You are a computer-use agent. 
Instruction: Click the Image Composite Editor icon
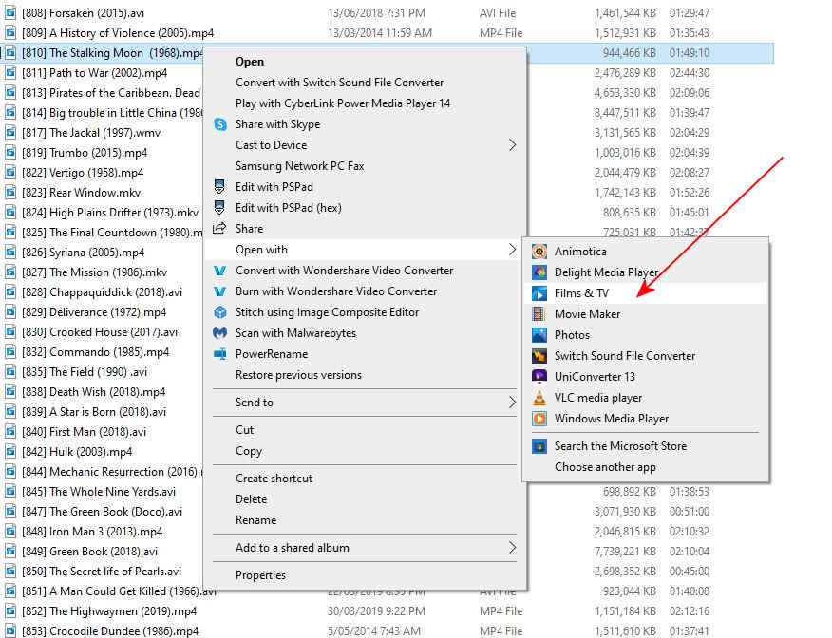pyautogui.click(x=219, y=311)
